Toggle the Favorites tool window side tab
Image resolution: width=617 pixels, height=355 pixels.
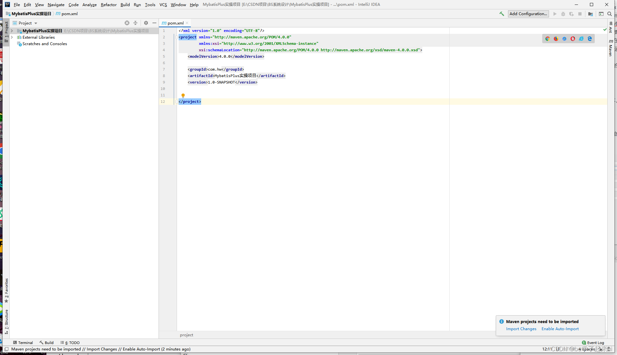(6, 291)
